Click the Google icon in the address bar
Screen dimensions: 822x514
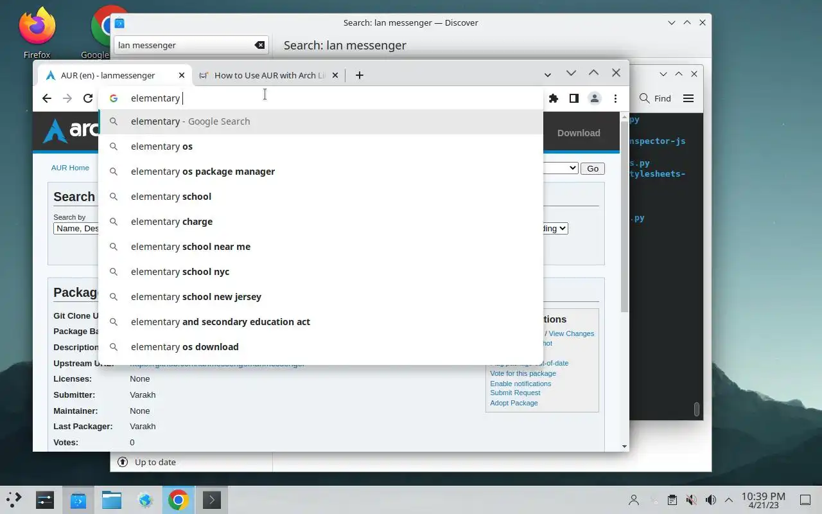(114, 98)
